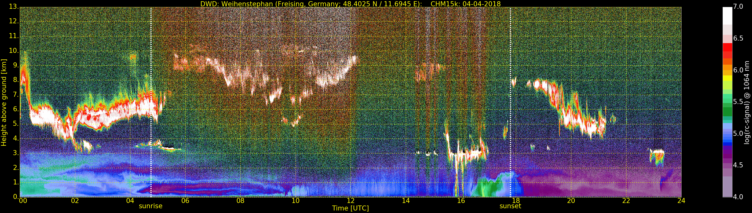Select height axis tick '12.'
Screen dimensions: 752x213
14,21
